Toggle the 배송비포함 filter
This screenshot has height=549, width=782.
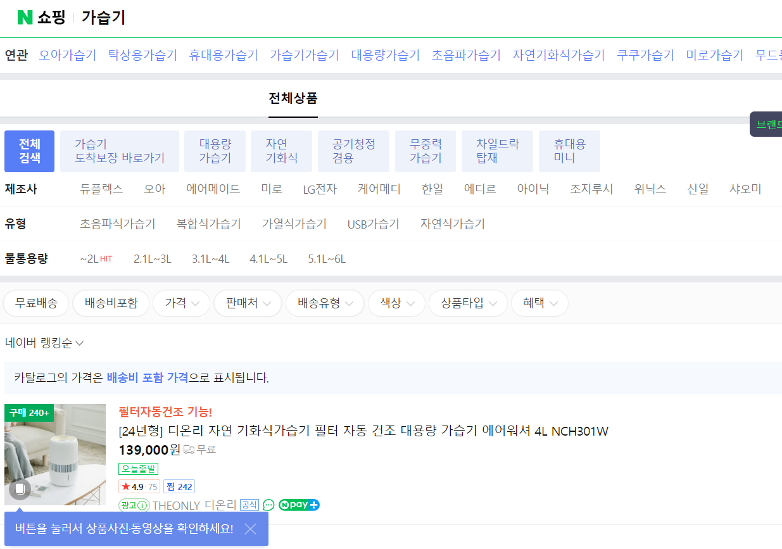(x=111, y=303)
